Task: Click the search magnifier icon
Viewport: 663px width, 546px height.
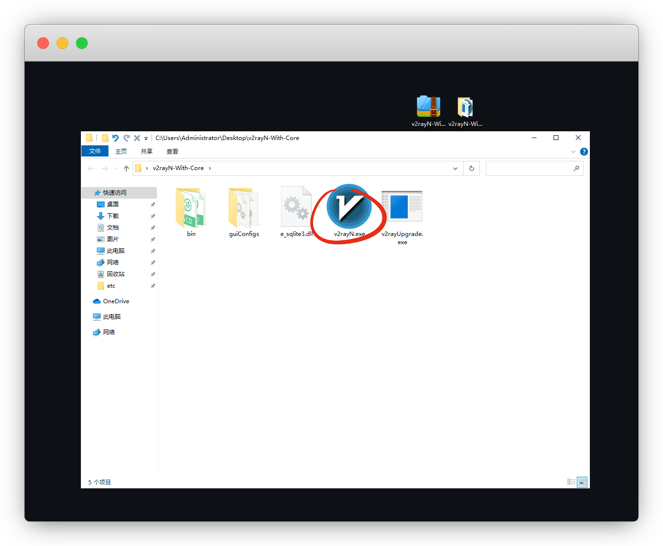Action: [576, 169]
